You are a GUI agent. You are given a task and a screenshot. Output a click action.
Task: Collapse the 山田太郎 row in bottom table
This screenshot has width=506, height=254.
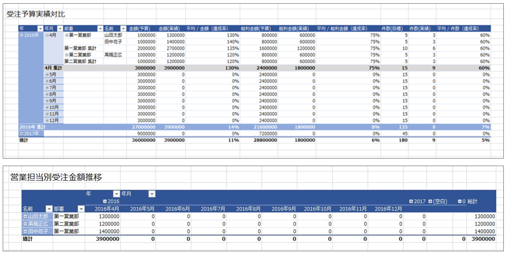point(25,216)
